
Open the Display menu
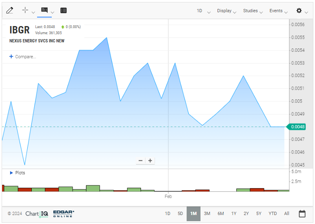pos(227,11)
